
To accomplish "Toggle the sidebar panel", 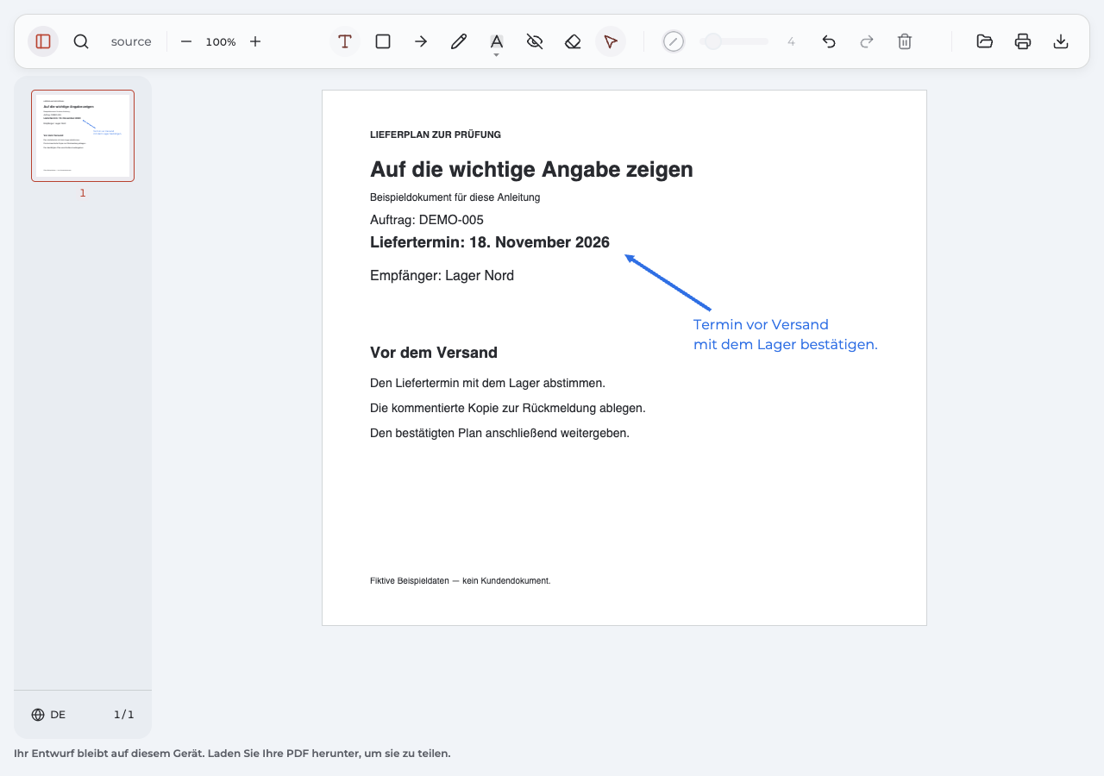I will (43, 41).
